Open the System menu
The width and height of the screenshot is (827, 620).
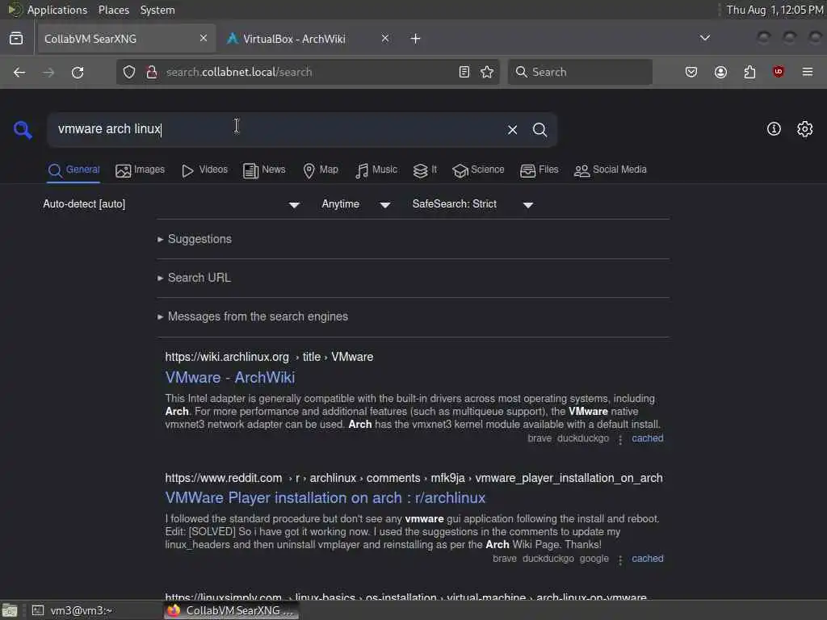pyautogui.click(x=157, y=10)
